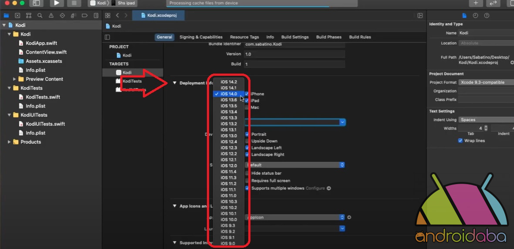Open the Default status bar style dropdown
The height and width of the screenshot is (249, 514).
click(x=295, y=165)
